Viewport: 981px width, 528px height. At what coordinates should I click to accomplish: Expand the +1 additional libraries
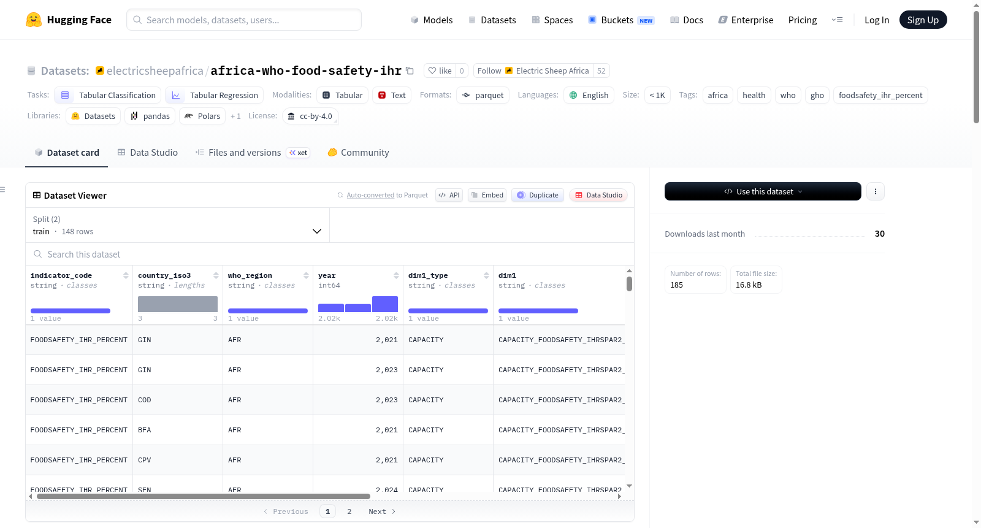[235, 116]
